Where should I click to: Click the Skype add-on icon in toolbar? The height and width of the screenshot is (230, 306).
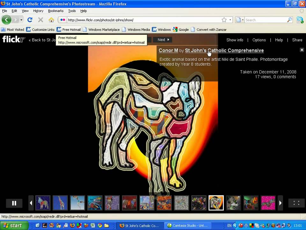pyautogui.click(x=300, y=20)
